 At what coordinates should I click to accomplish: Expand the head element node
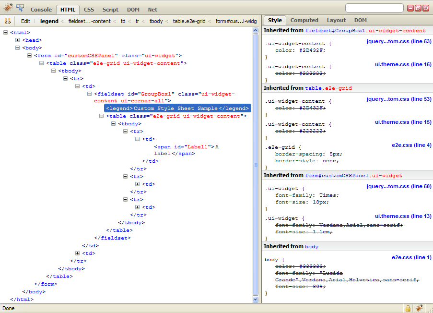click(x=17, y=40)
